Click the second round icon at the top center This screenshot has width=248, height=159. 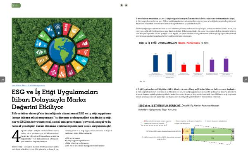tap(126, 5)
